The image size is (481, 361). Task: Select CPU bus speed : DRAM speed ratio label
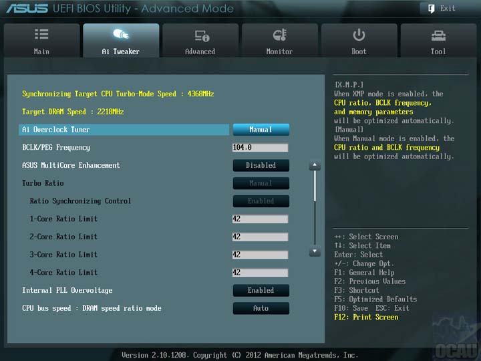92,308
